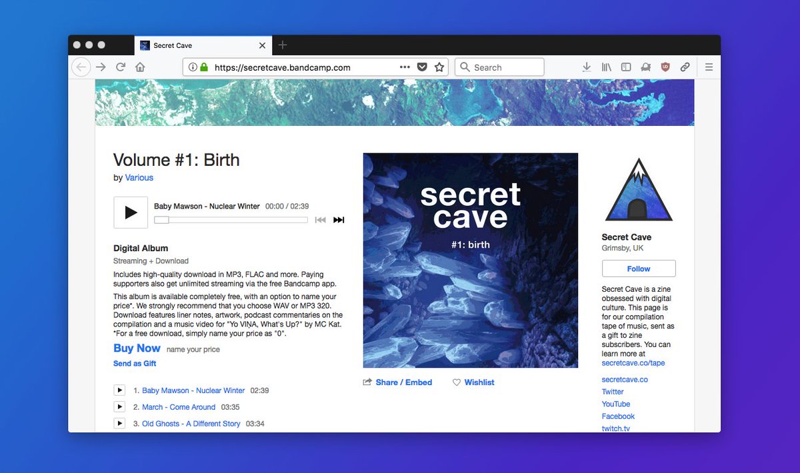Open the site information icon in address bar
This screenshot has width=800, height=473.
[193, 67]
